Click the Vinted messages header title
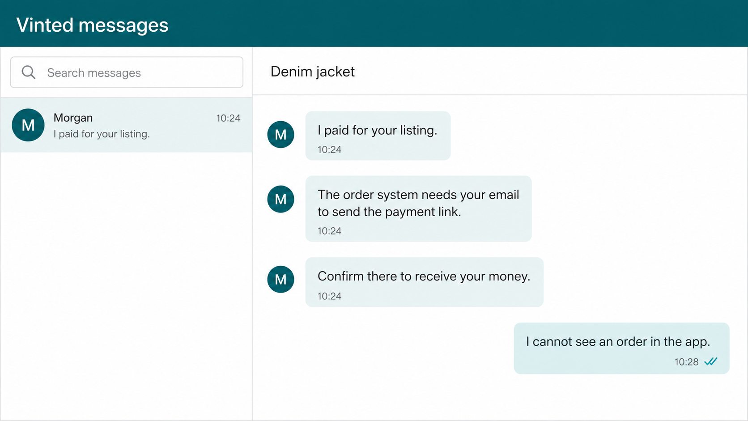The width and height of the screenshot is (748, 421). coord(92,25)
